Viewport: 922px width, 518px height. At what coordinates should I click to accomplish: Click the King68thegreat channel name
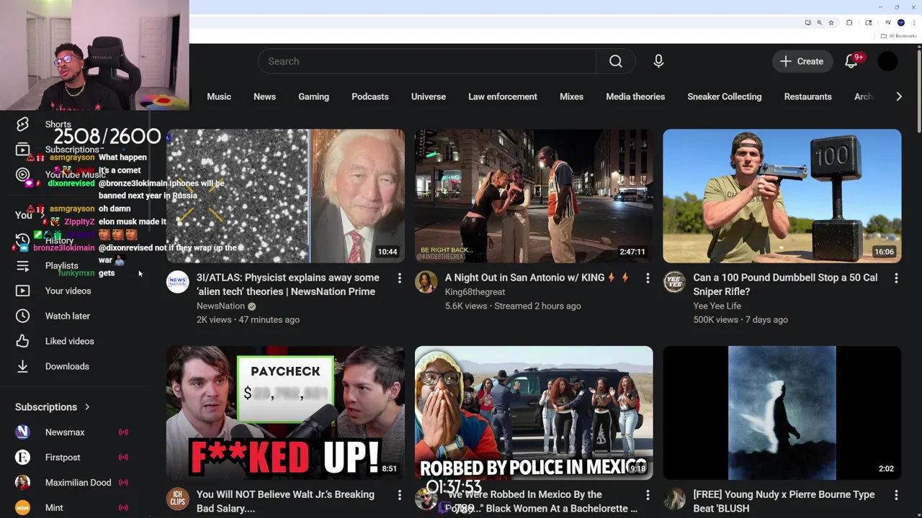click(475, 292)
